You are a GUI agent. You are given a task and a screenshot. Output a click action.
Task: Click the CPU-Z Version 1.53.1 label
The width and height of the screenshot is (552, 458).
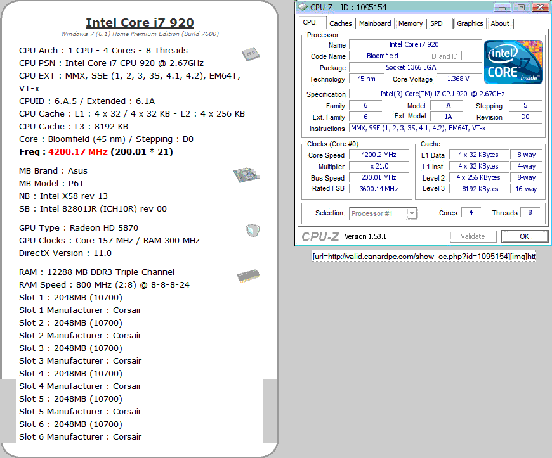click(365, 236)
